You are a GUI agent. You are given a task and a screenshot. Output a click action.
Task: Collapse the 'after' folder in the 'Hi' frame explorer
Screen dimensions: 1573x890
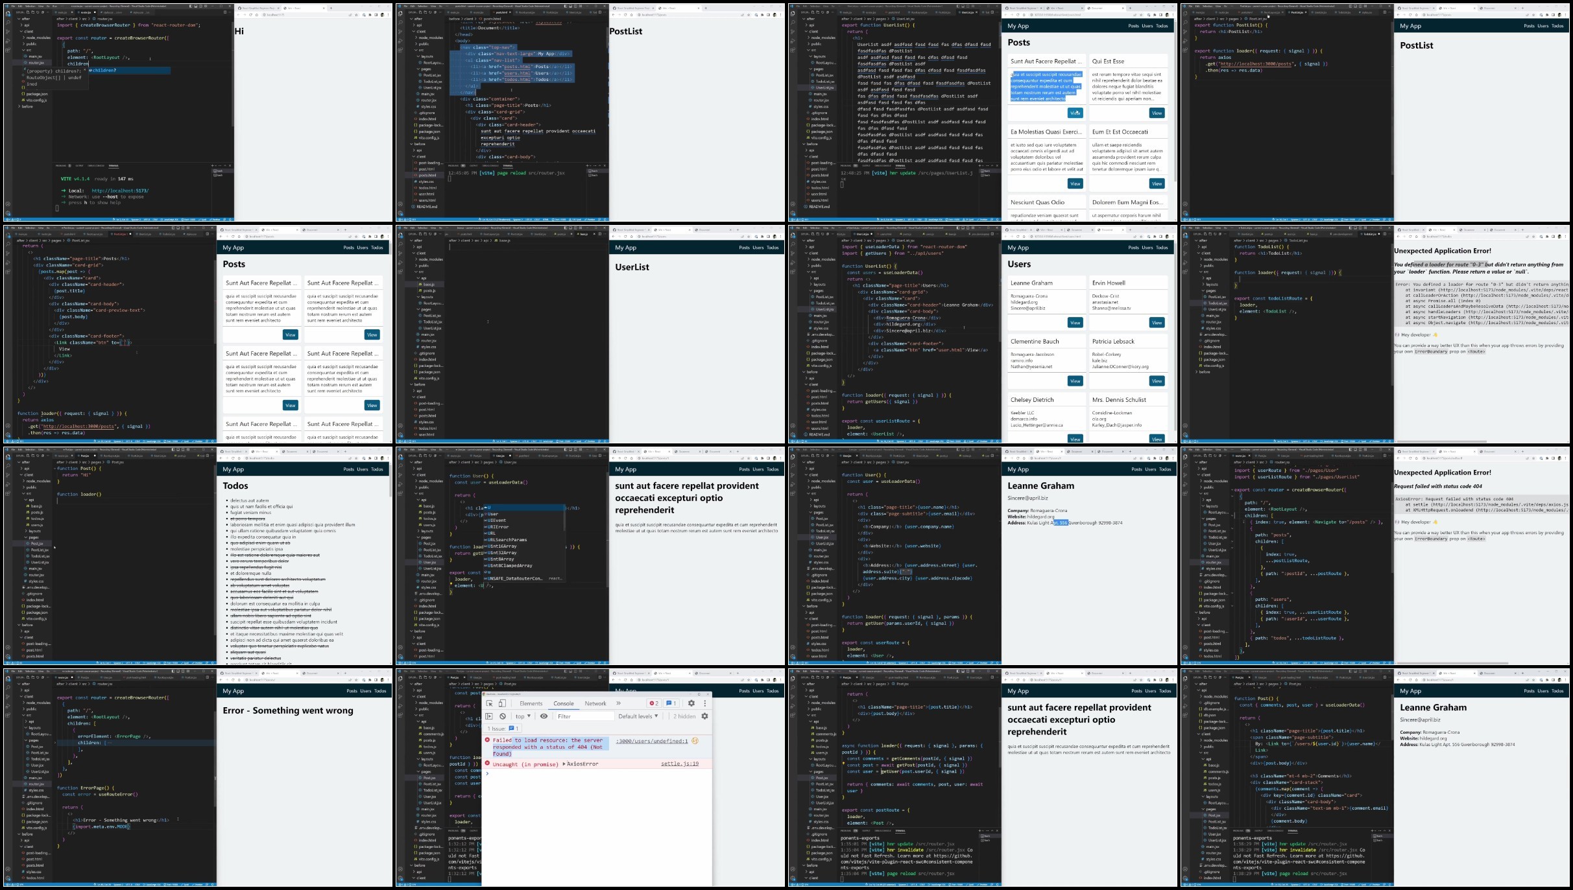click(x=25, y=19)
